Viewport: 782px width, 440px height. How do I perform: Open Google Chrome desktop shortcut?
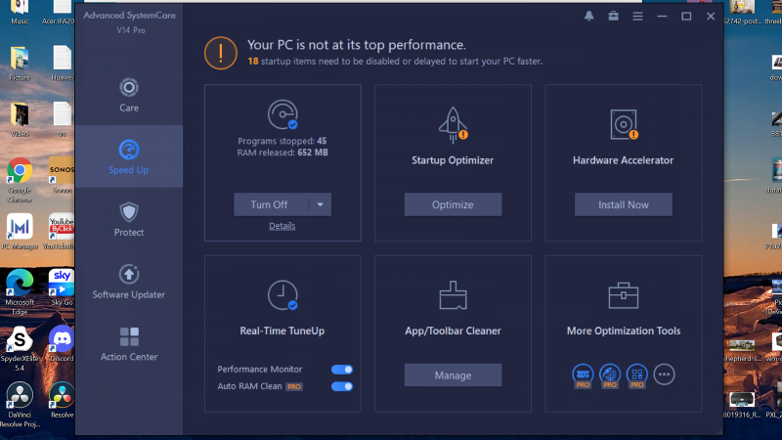[x=20, y=180]
